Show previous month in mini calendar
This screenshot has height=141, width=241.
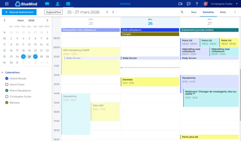4,20
